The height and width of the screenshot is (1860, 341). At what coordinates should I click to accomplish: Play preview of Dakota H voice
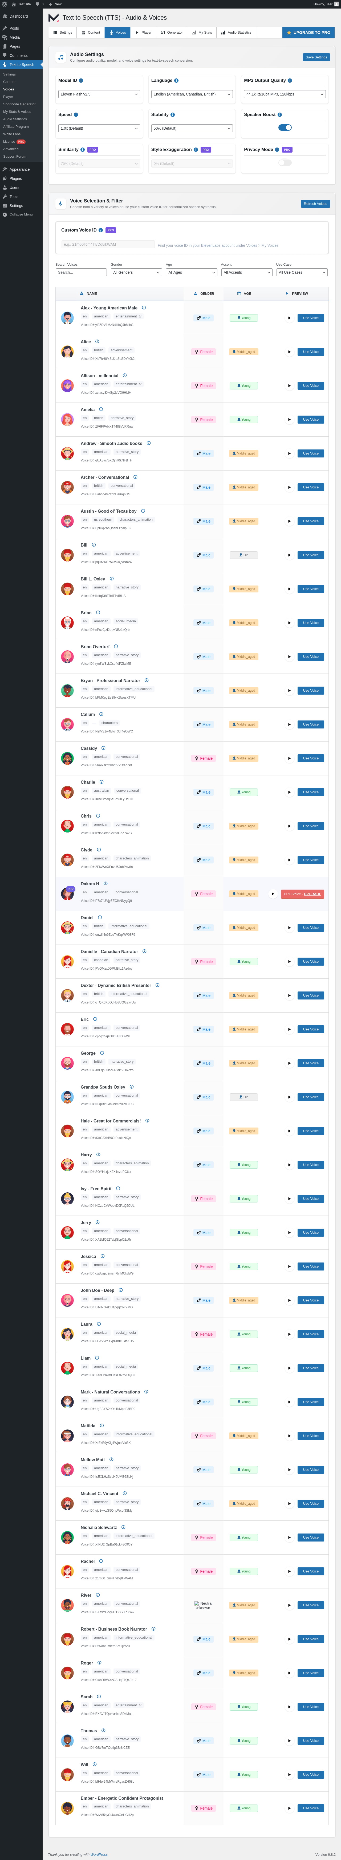pos(273,894)
